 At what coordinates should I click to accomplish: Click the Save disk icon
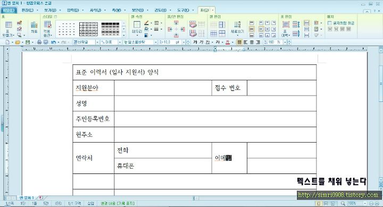pyautogui.click(x=28, y=42)
